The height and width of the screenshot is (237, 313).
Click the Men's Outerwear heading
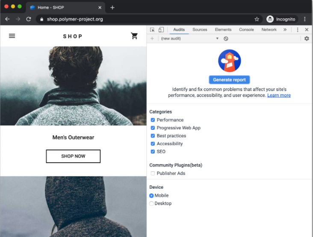click(73, 138)
